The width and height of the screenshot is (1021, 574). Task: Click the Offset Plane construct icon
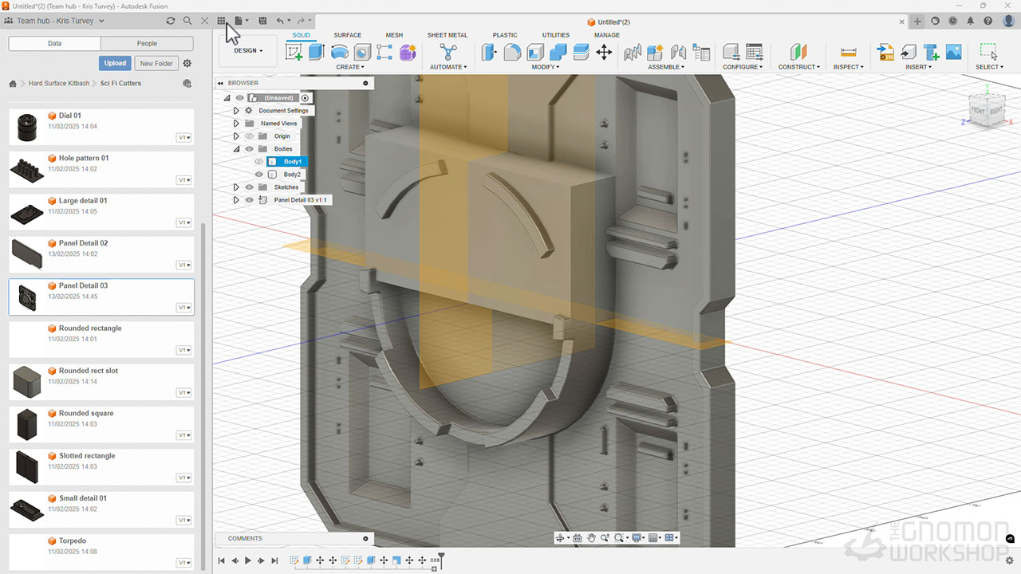click(x=798, y=52)
